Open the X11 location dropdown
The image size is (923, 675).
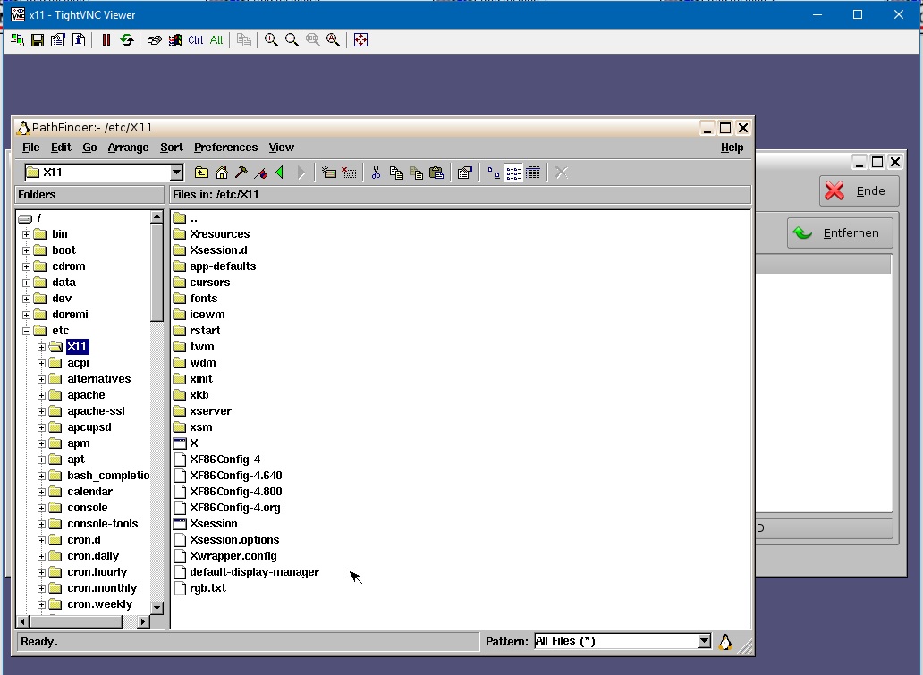[x=176, y=173]
